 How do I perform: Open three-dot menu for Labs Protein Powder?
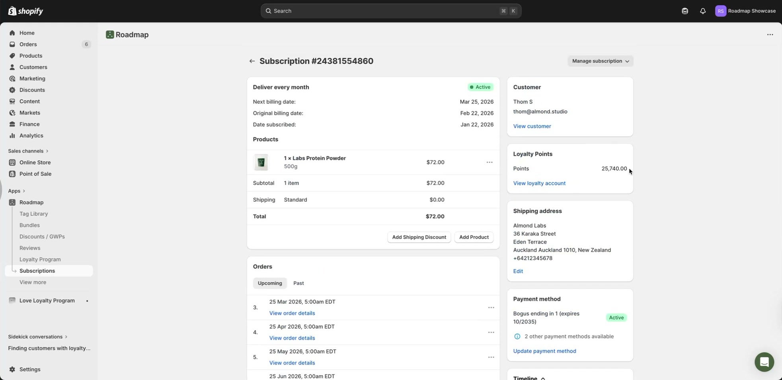click(x=489, y=162)
